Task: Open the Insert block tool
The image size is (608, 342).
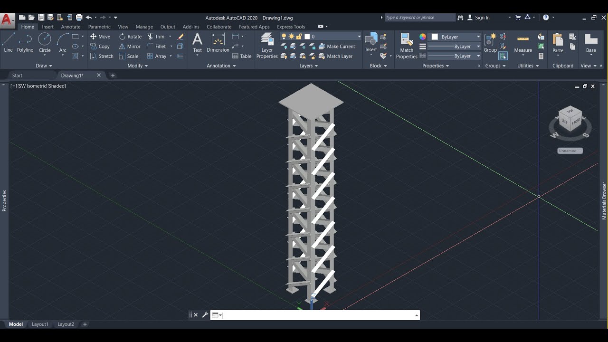Action: 371,43
